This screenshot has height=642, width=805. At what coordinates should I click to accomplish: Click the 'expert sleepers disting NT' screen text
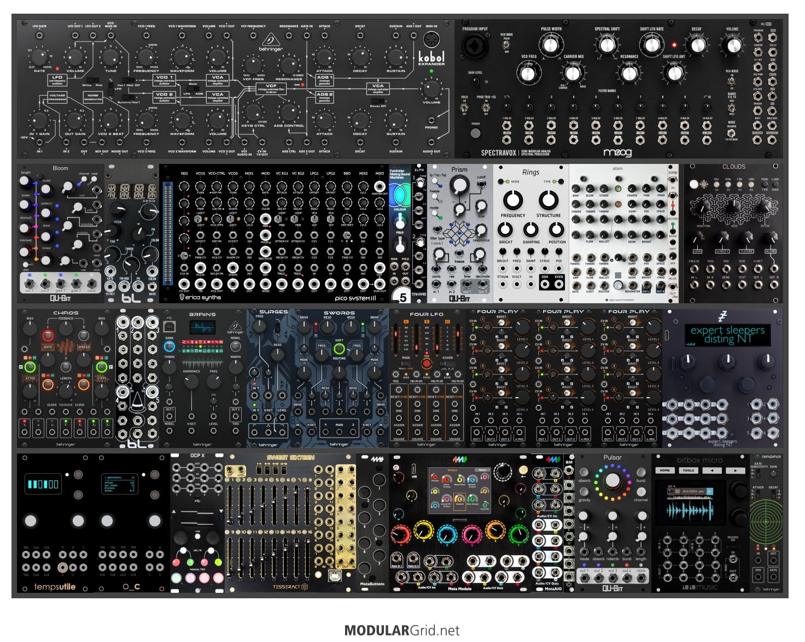click(727, 334)
